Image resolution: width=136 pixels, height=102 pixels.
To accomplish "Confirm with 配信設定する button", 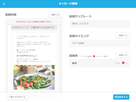I will pyautogui.click(x=121, y=97).
